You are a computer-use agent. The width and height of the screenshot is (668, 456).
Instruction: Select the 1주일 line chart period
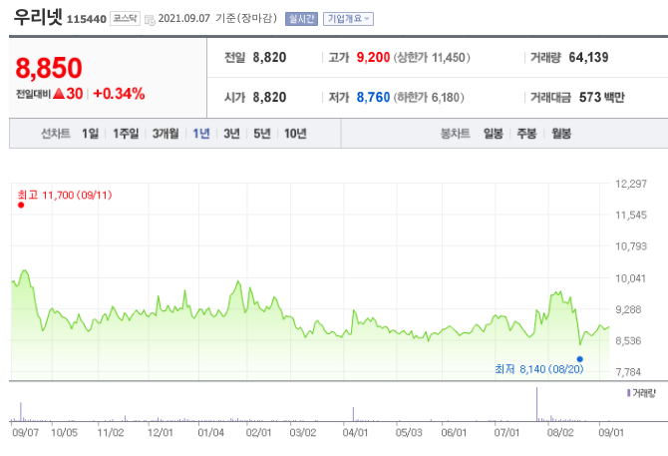pos(126,134)
